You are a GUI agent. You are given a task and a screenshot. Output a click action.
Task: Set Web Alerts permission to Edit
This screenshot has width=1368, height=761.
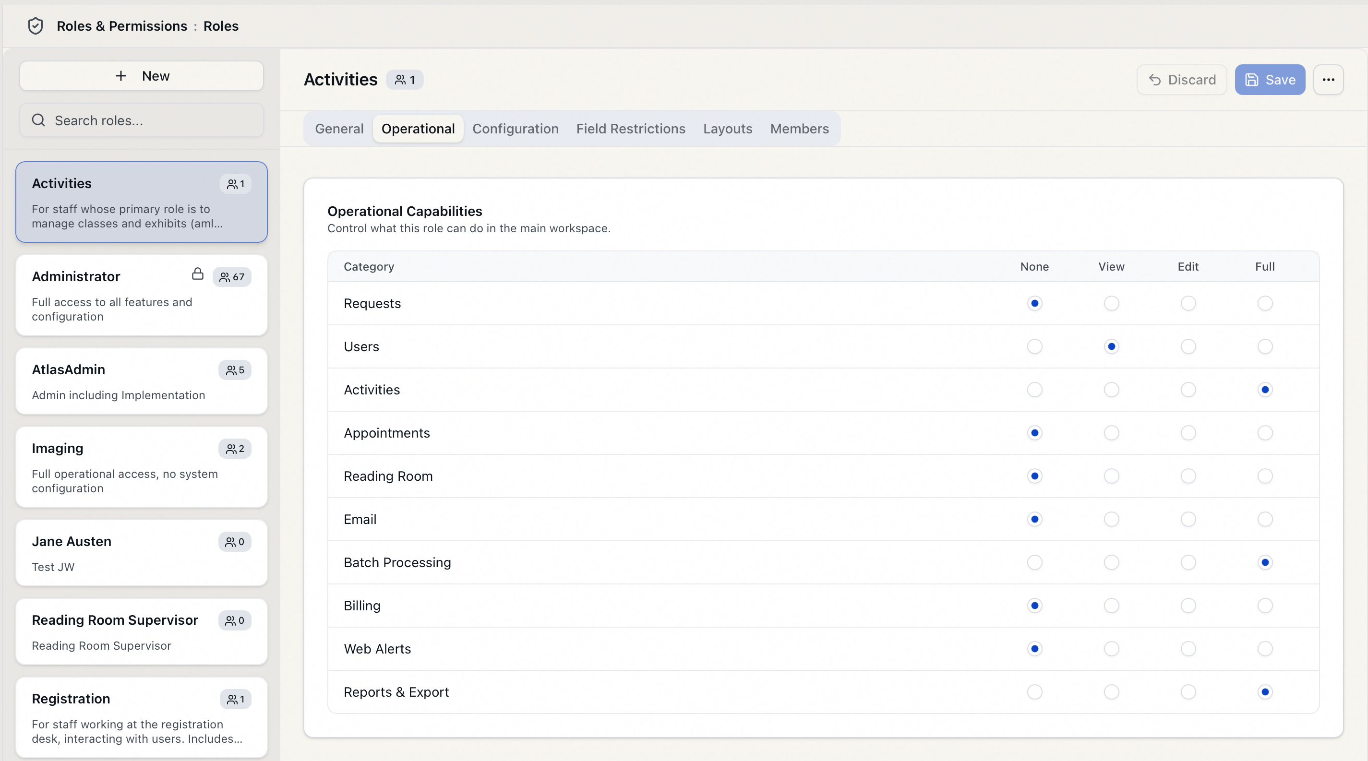coord(1188,649)
